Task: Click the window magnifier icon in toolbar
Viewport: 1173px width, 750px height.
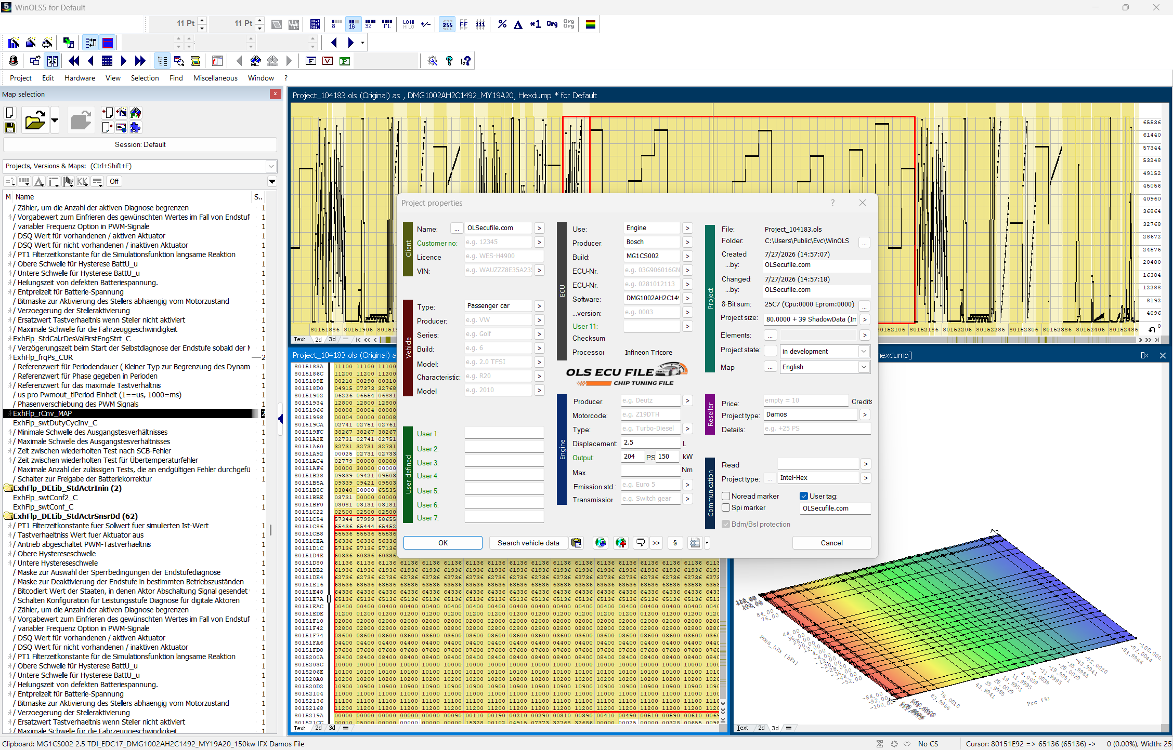Action: 179,61
